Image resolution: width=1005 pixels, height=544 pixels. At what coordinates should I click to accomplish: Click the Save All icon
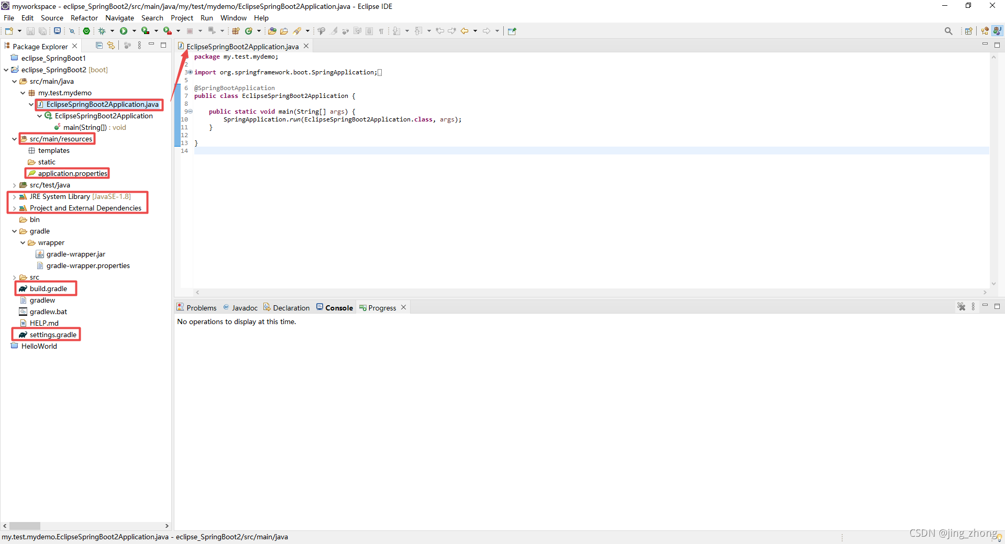click(x=42, y=31)
